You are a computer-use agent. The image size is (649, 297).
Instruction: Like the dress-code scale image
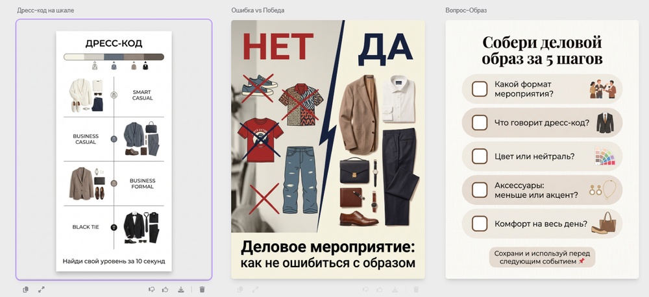[165, 290]
